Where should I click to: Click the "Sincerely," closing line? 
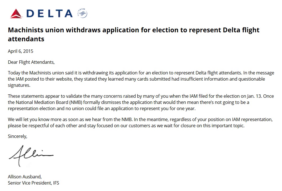[x=17, y=137]
